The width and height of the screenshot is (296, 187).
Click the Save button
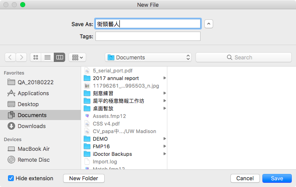pyautogui.click(x=277, y=178)
